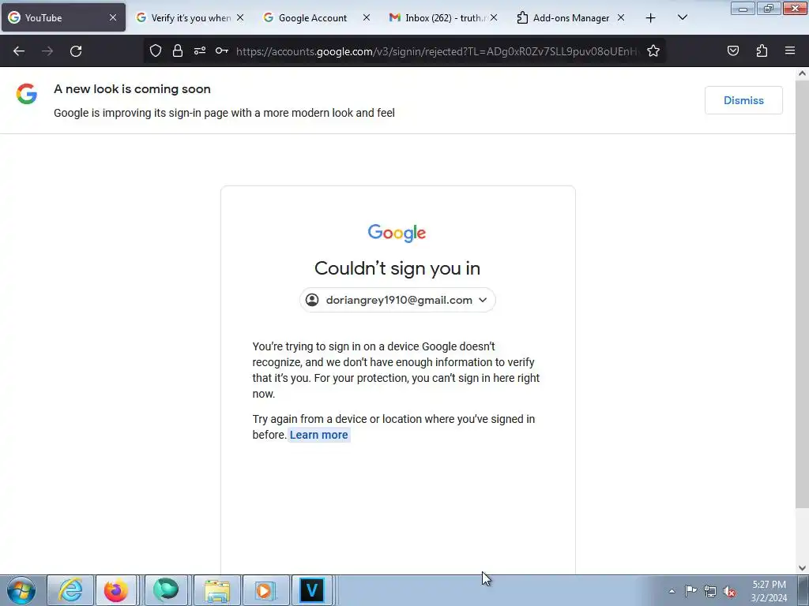This screenshot has height=606, width=809.
Task: Click the Google logo in the card
Action: 397,233
